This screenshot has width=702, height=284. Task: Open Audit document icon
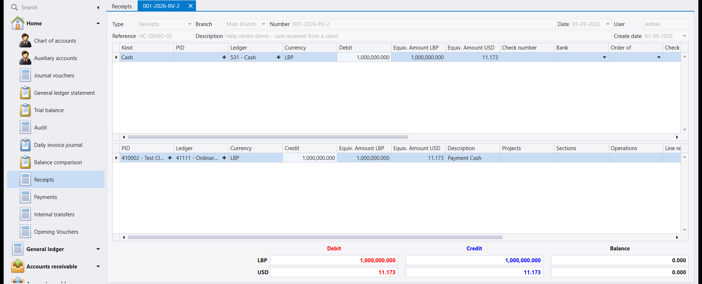pyautogui.click(x=25, y=127)
